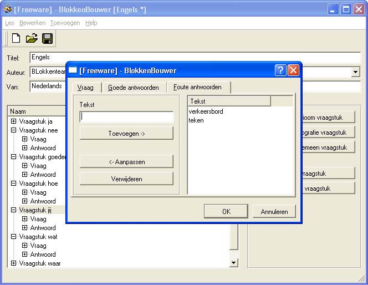368x285 pixels.
Task: Select the Foute antwoorden tab
Action: tap(197, 87)
